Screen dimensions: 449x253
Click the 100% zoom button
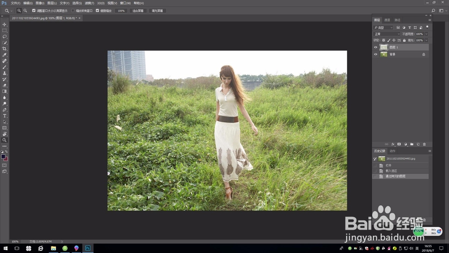coord(121,11)
